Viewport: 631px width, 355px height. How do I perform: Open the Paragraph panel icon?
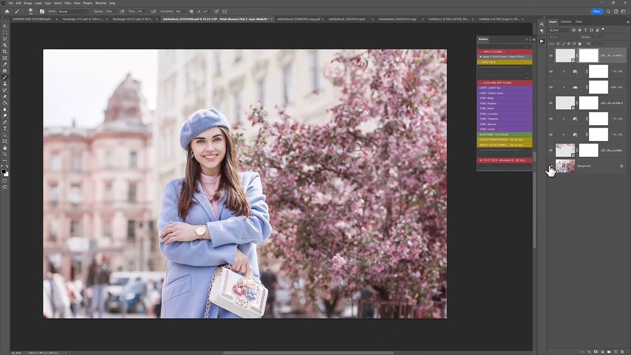tap(542, 31)
